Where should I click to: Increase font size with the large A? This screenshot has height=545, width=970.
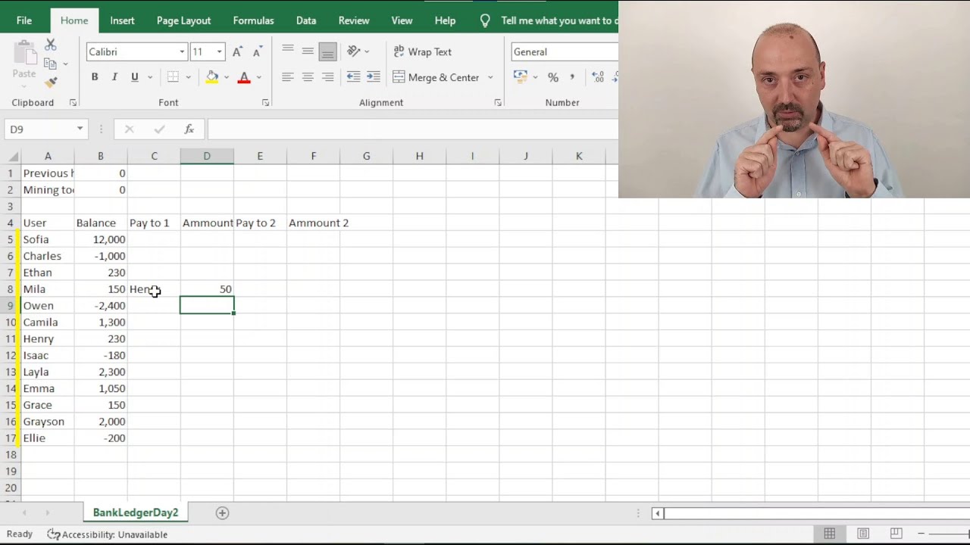[x=237, y=51]
